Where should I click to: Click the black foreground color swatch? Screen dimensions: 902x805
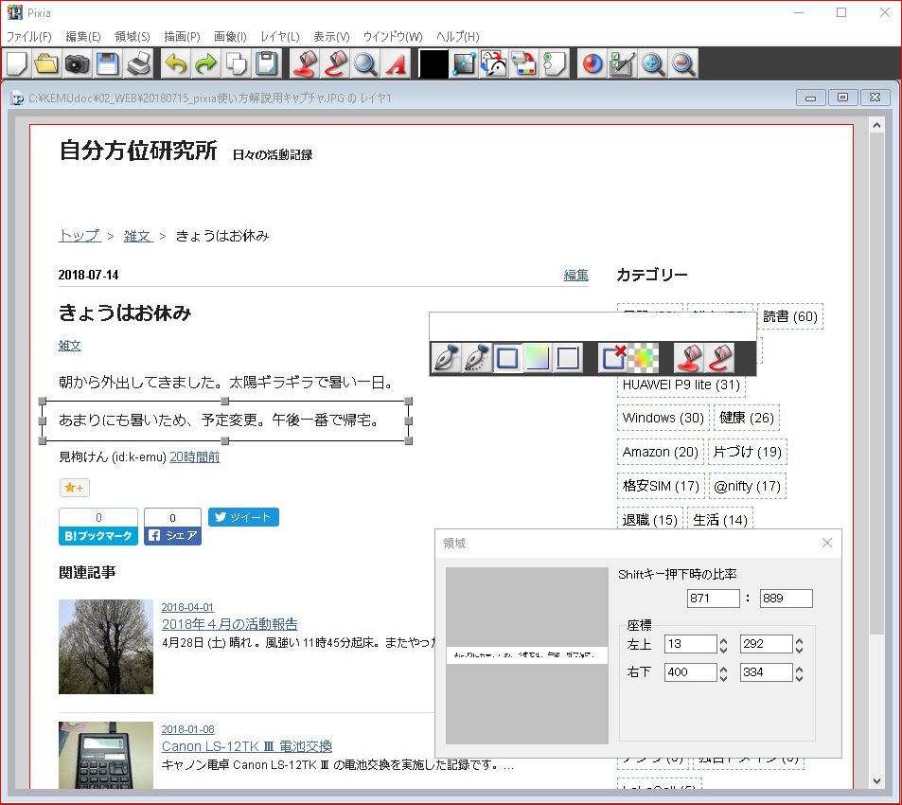click(x=432, y=63)
